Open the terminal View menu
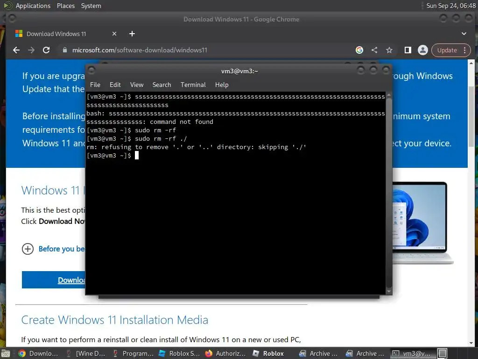 coord(137,85)
